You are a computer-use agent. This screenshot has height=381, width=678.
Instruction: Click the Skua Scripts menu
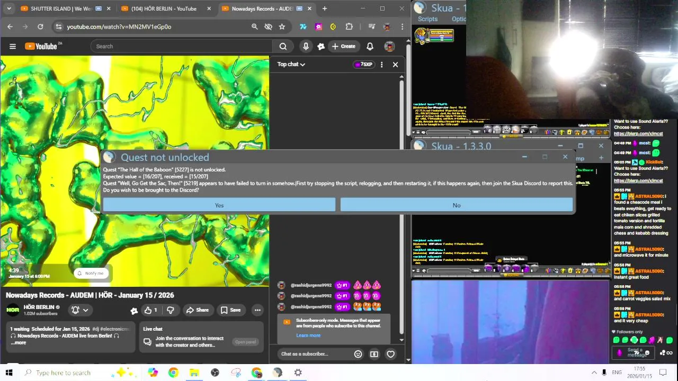pyautogui.click(x=427, y=19)
